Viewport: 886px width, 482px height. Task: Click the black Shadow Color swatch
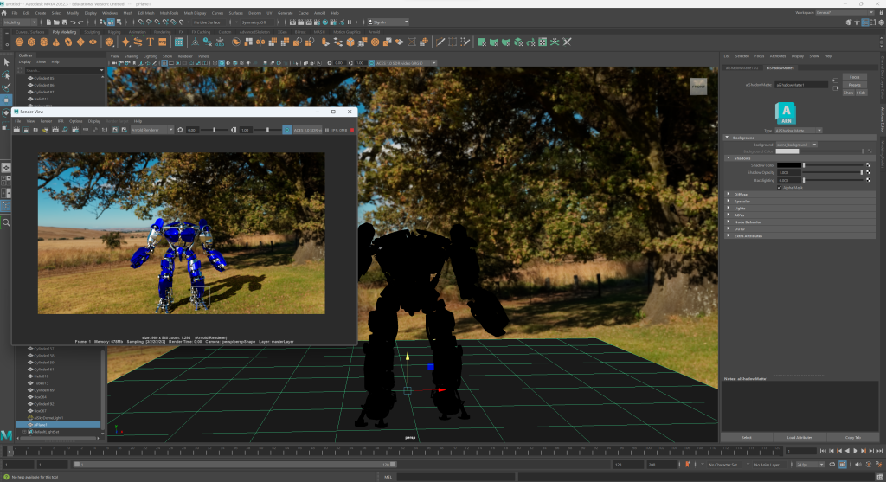[789, 165]
